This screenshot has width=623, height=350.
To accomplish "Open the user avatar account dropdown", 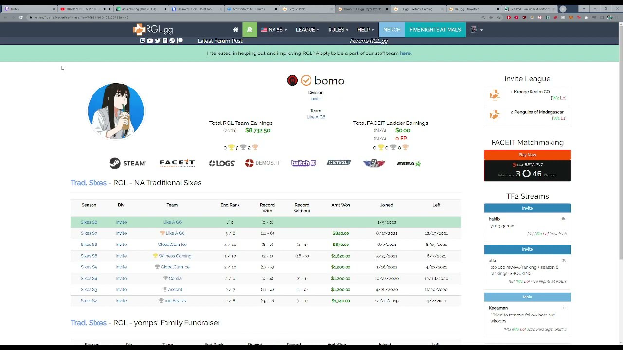I will coord(476,30).
